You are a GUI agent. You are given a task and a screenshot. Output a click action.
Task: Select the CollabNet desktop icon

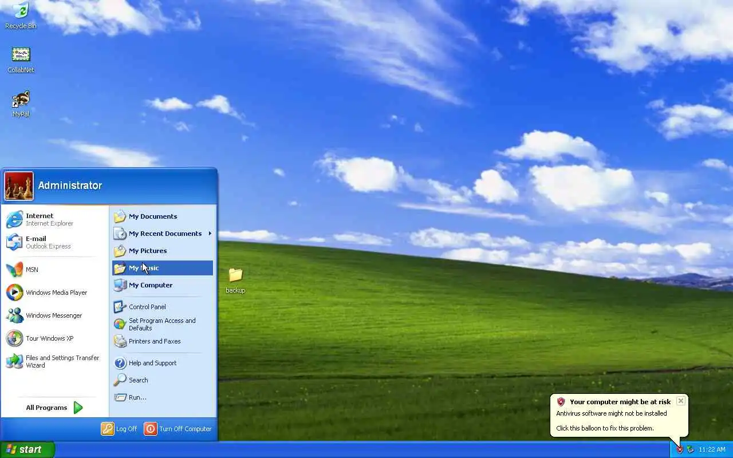pyautogui.click(x=21, y=60)
